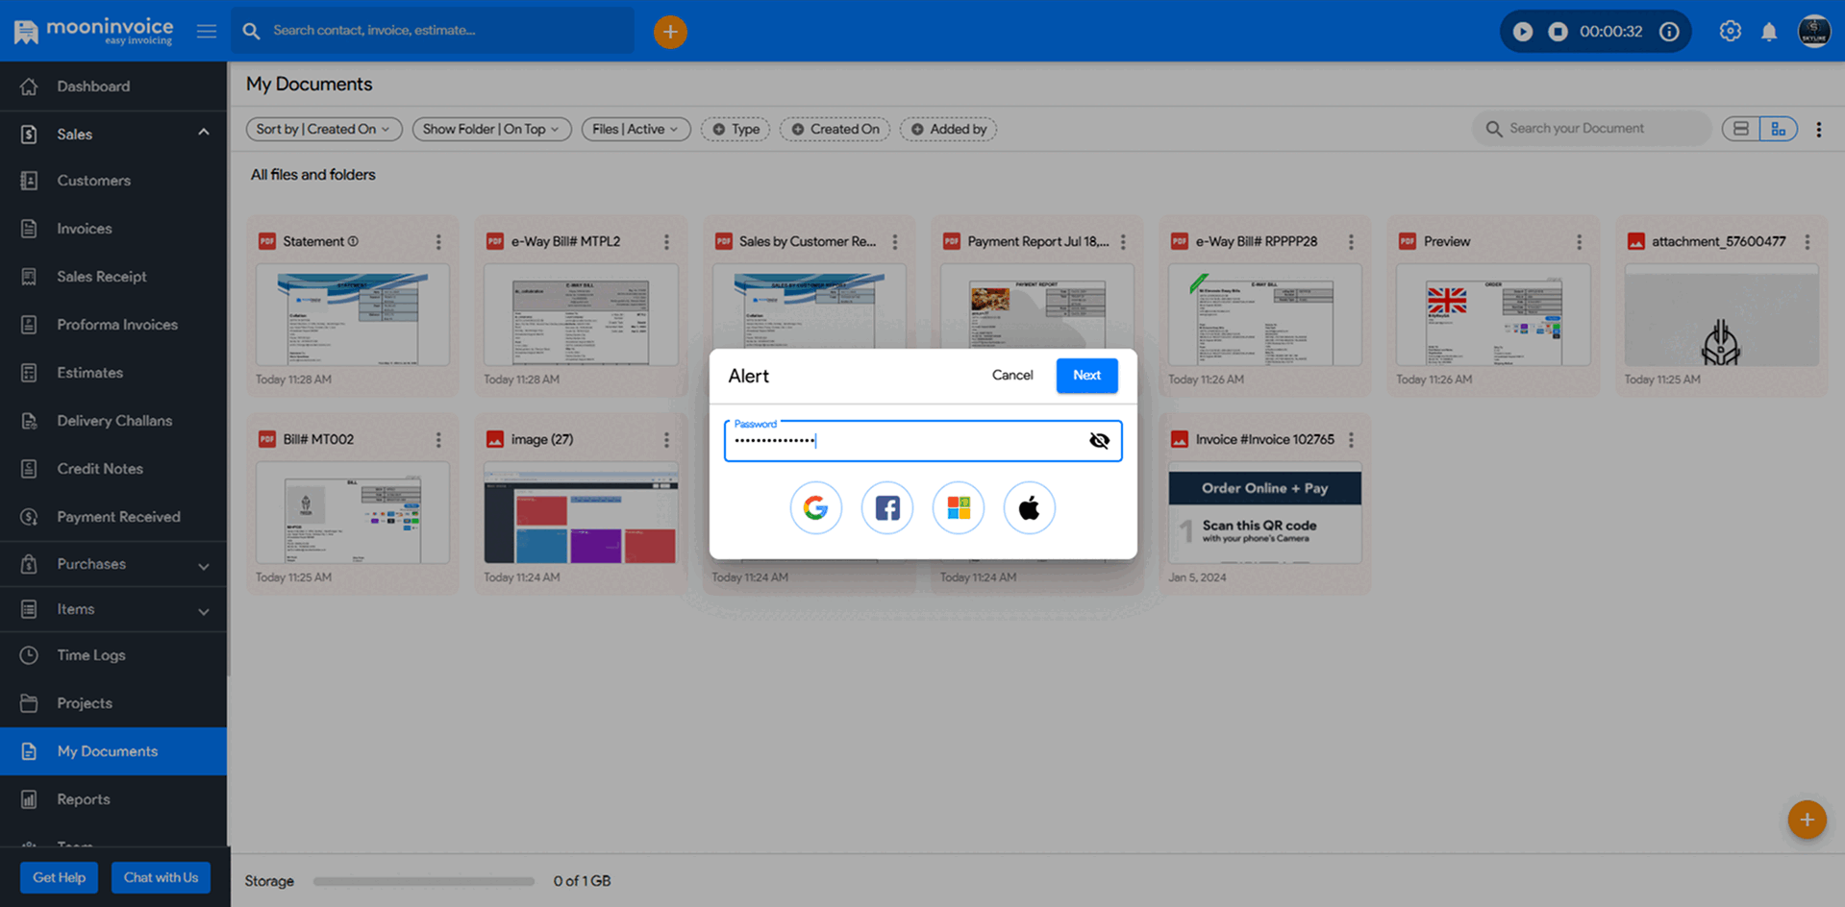Screen dimensions: 1845x907
Task: Open options for e-Way Bill# RPPPP28
Action: 1351,242
